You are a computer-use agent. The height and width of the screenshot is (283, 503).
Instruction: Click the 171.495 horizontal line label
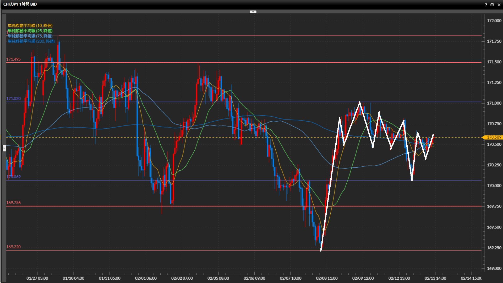(x=13, y=59)
